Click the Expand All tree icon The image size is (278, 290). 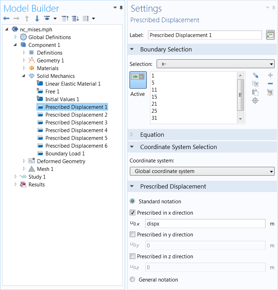click(x=75, y=18)
